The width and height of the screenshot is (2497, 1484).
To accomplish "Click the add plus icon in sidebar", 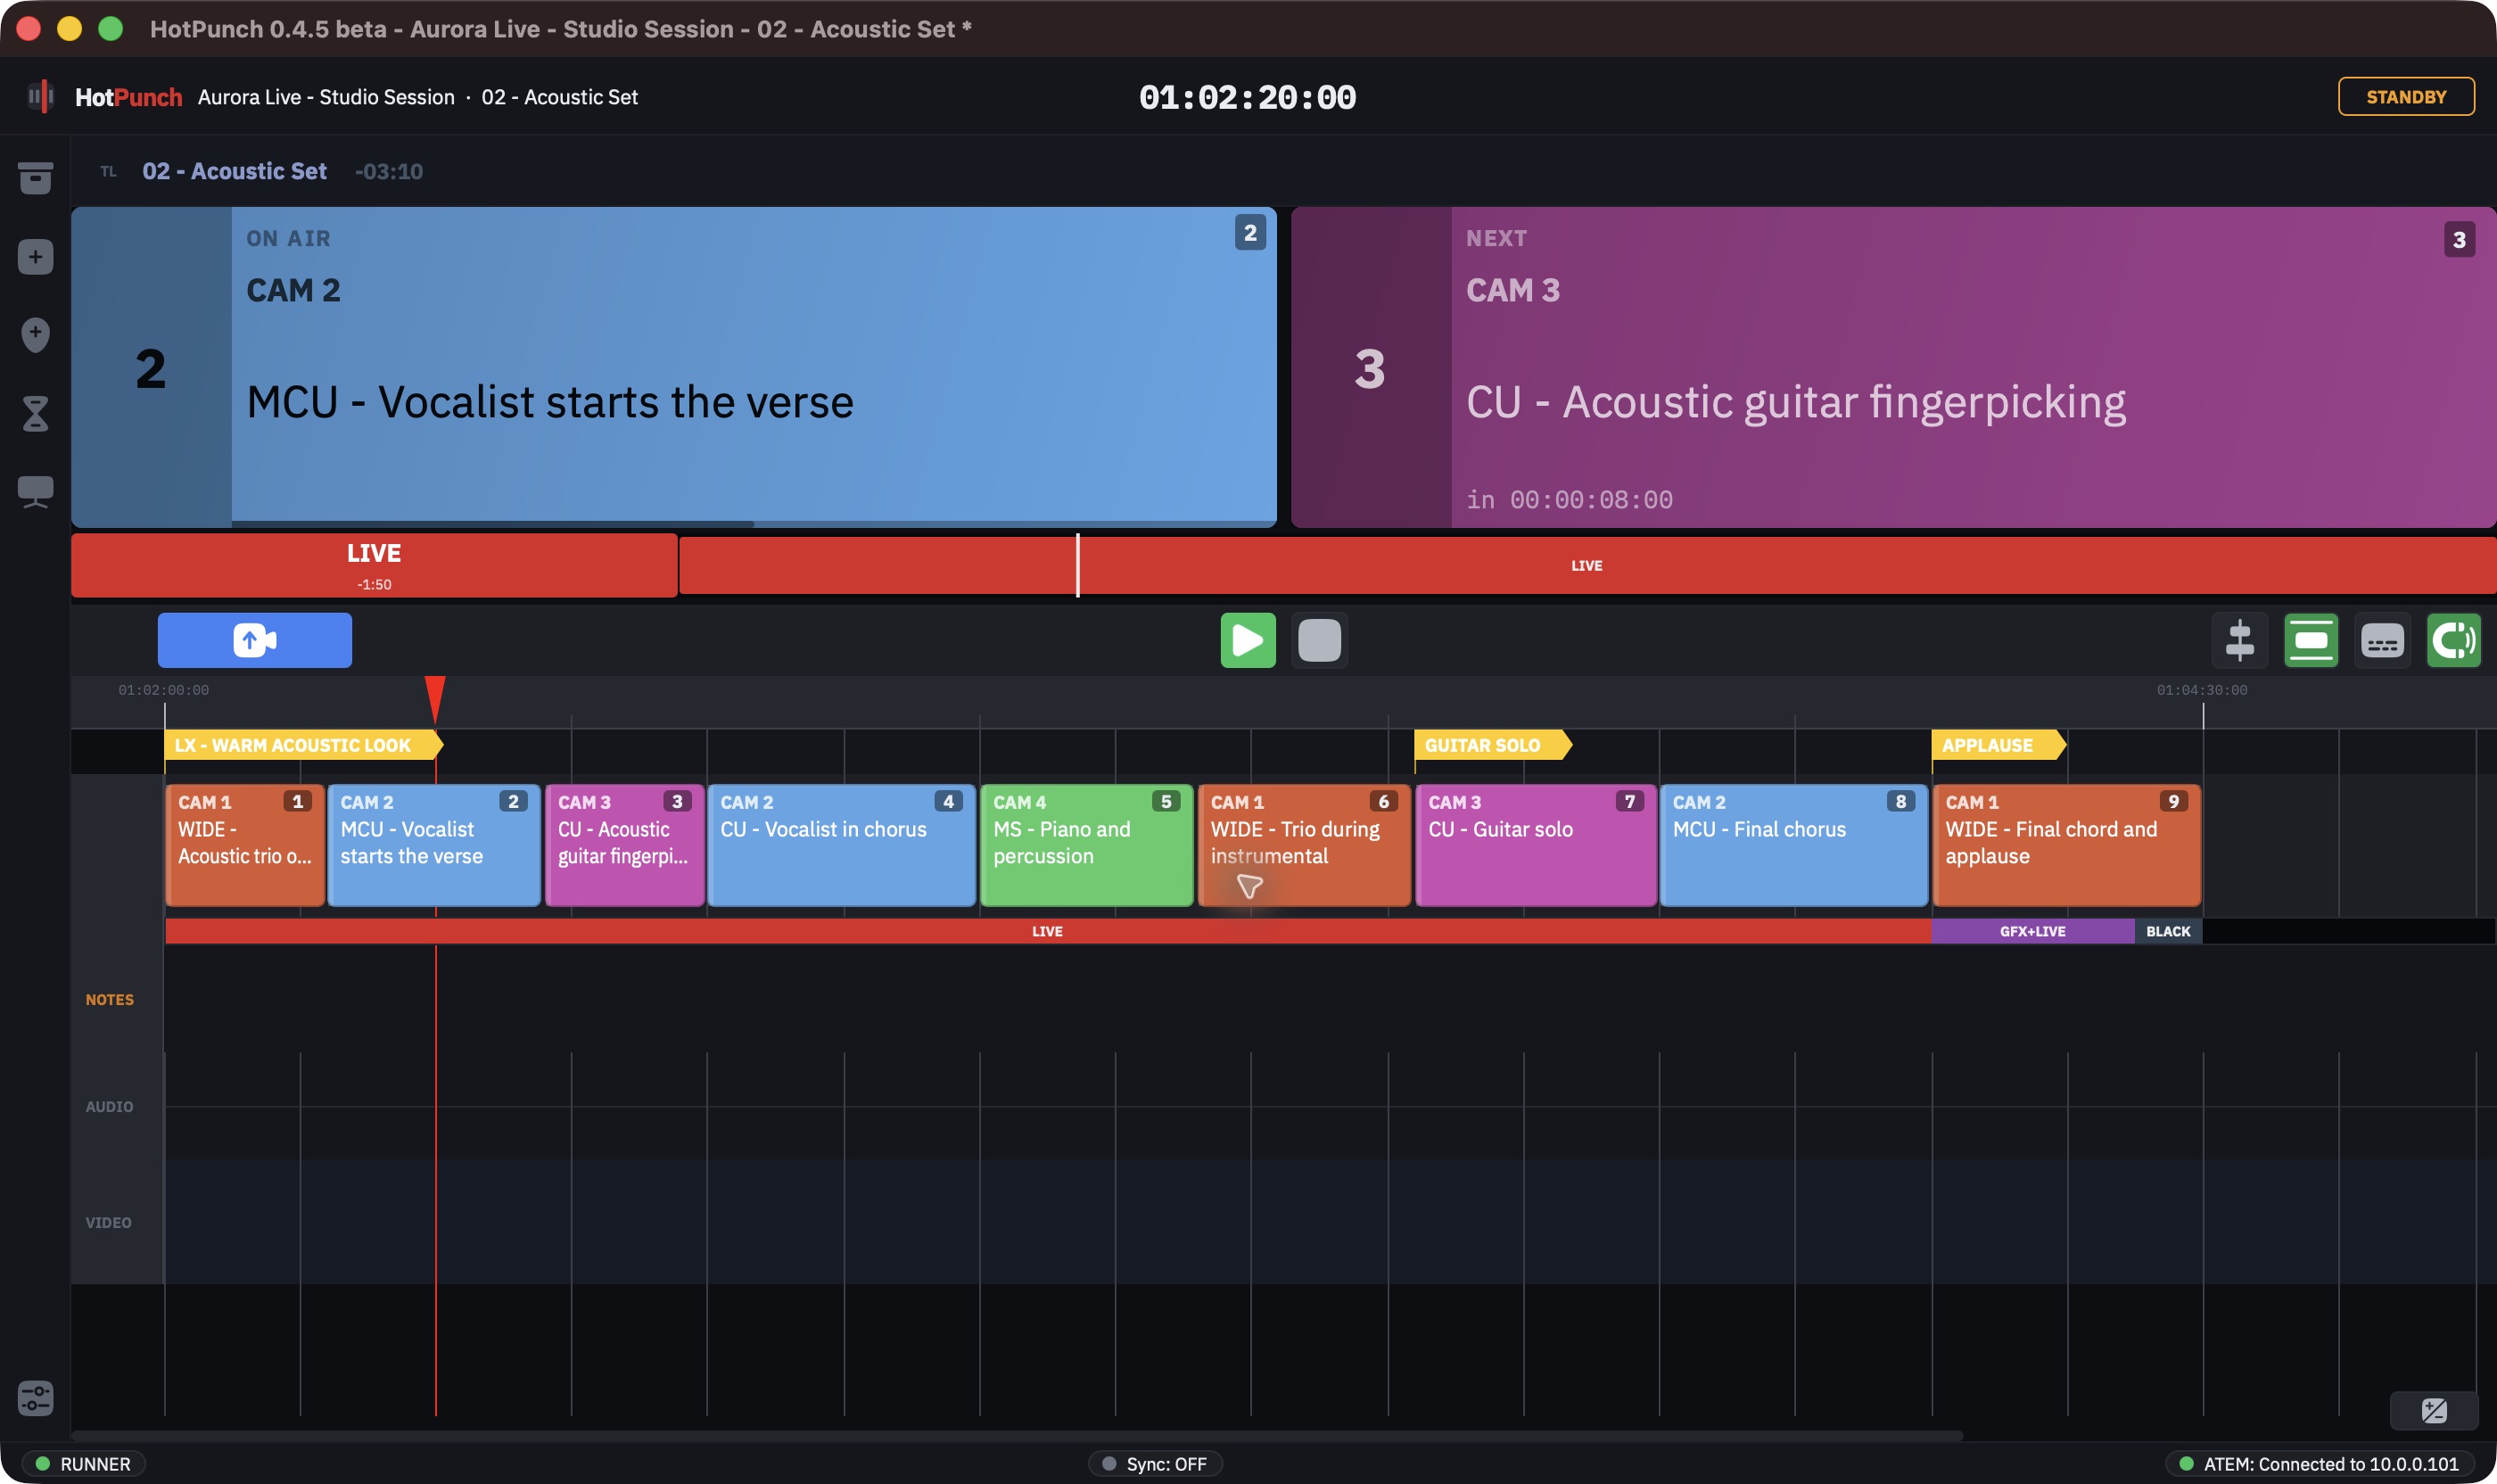I will click(35, 257).
